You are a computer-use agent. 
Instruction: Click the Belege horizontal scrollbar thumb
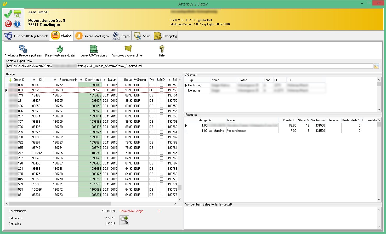coord(60,203)
